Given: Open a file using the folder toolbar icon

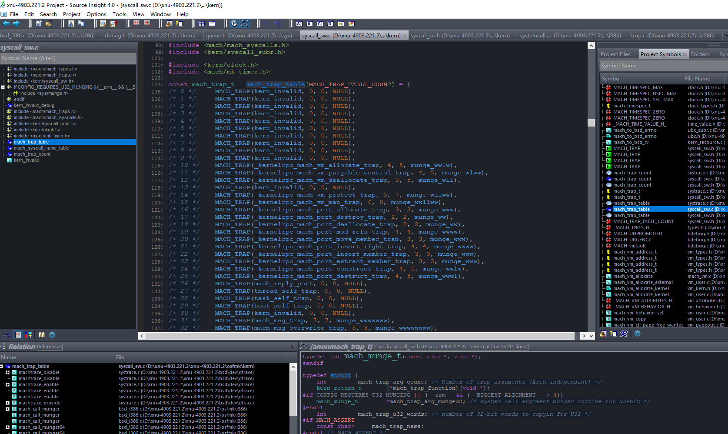Looking at the screenshot, I should click(49, 23).
